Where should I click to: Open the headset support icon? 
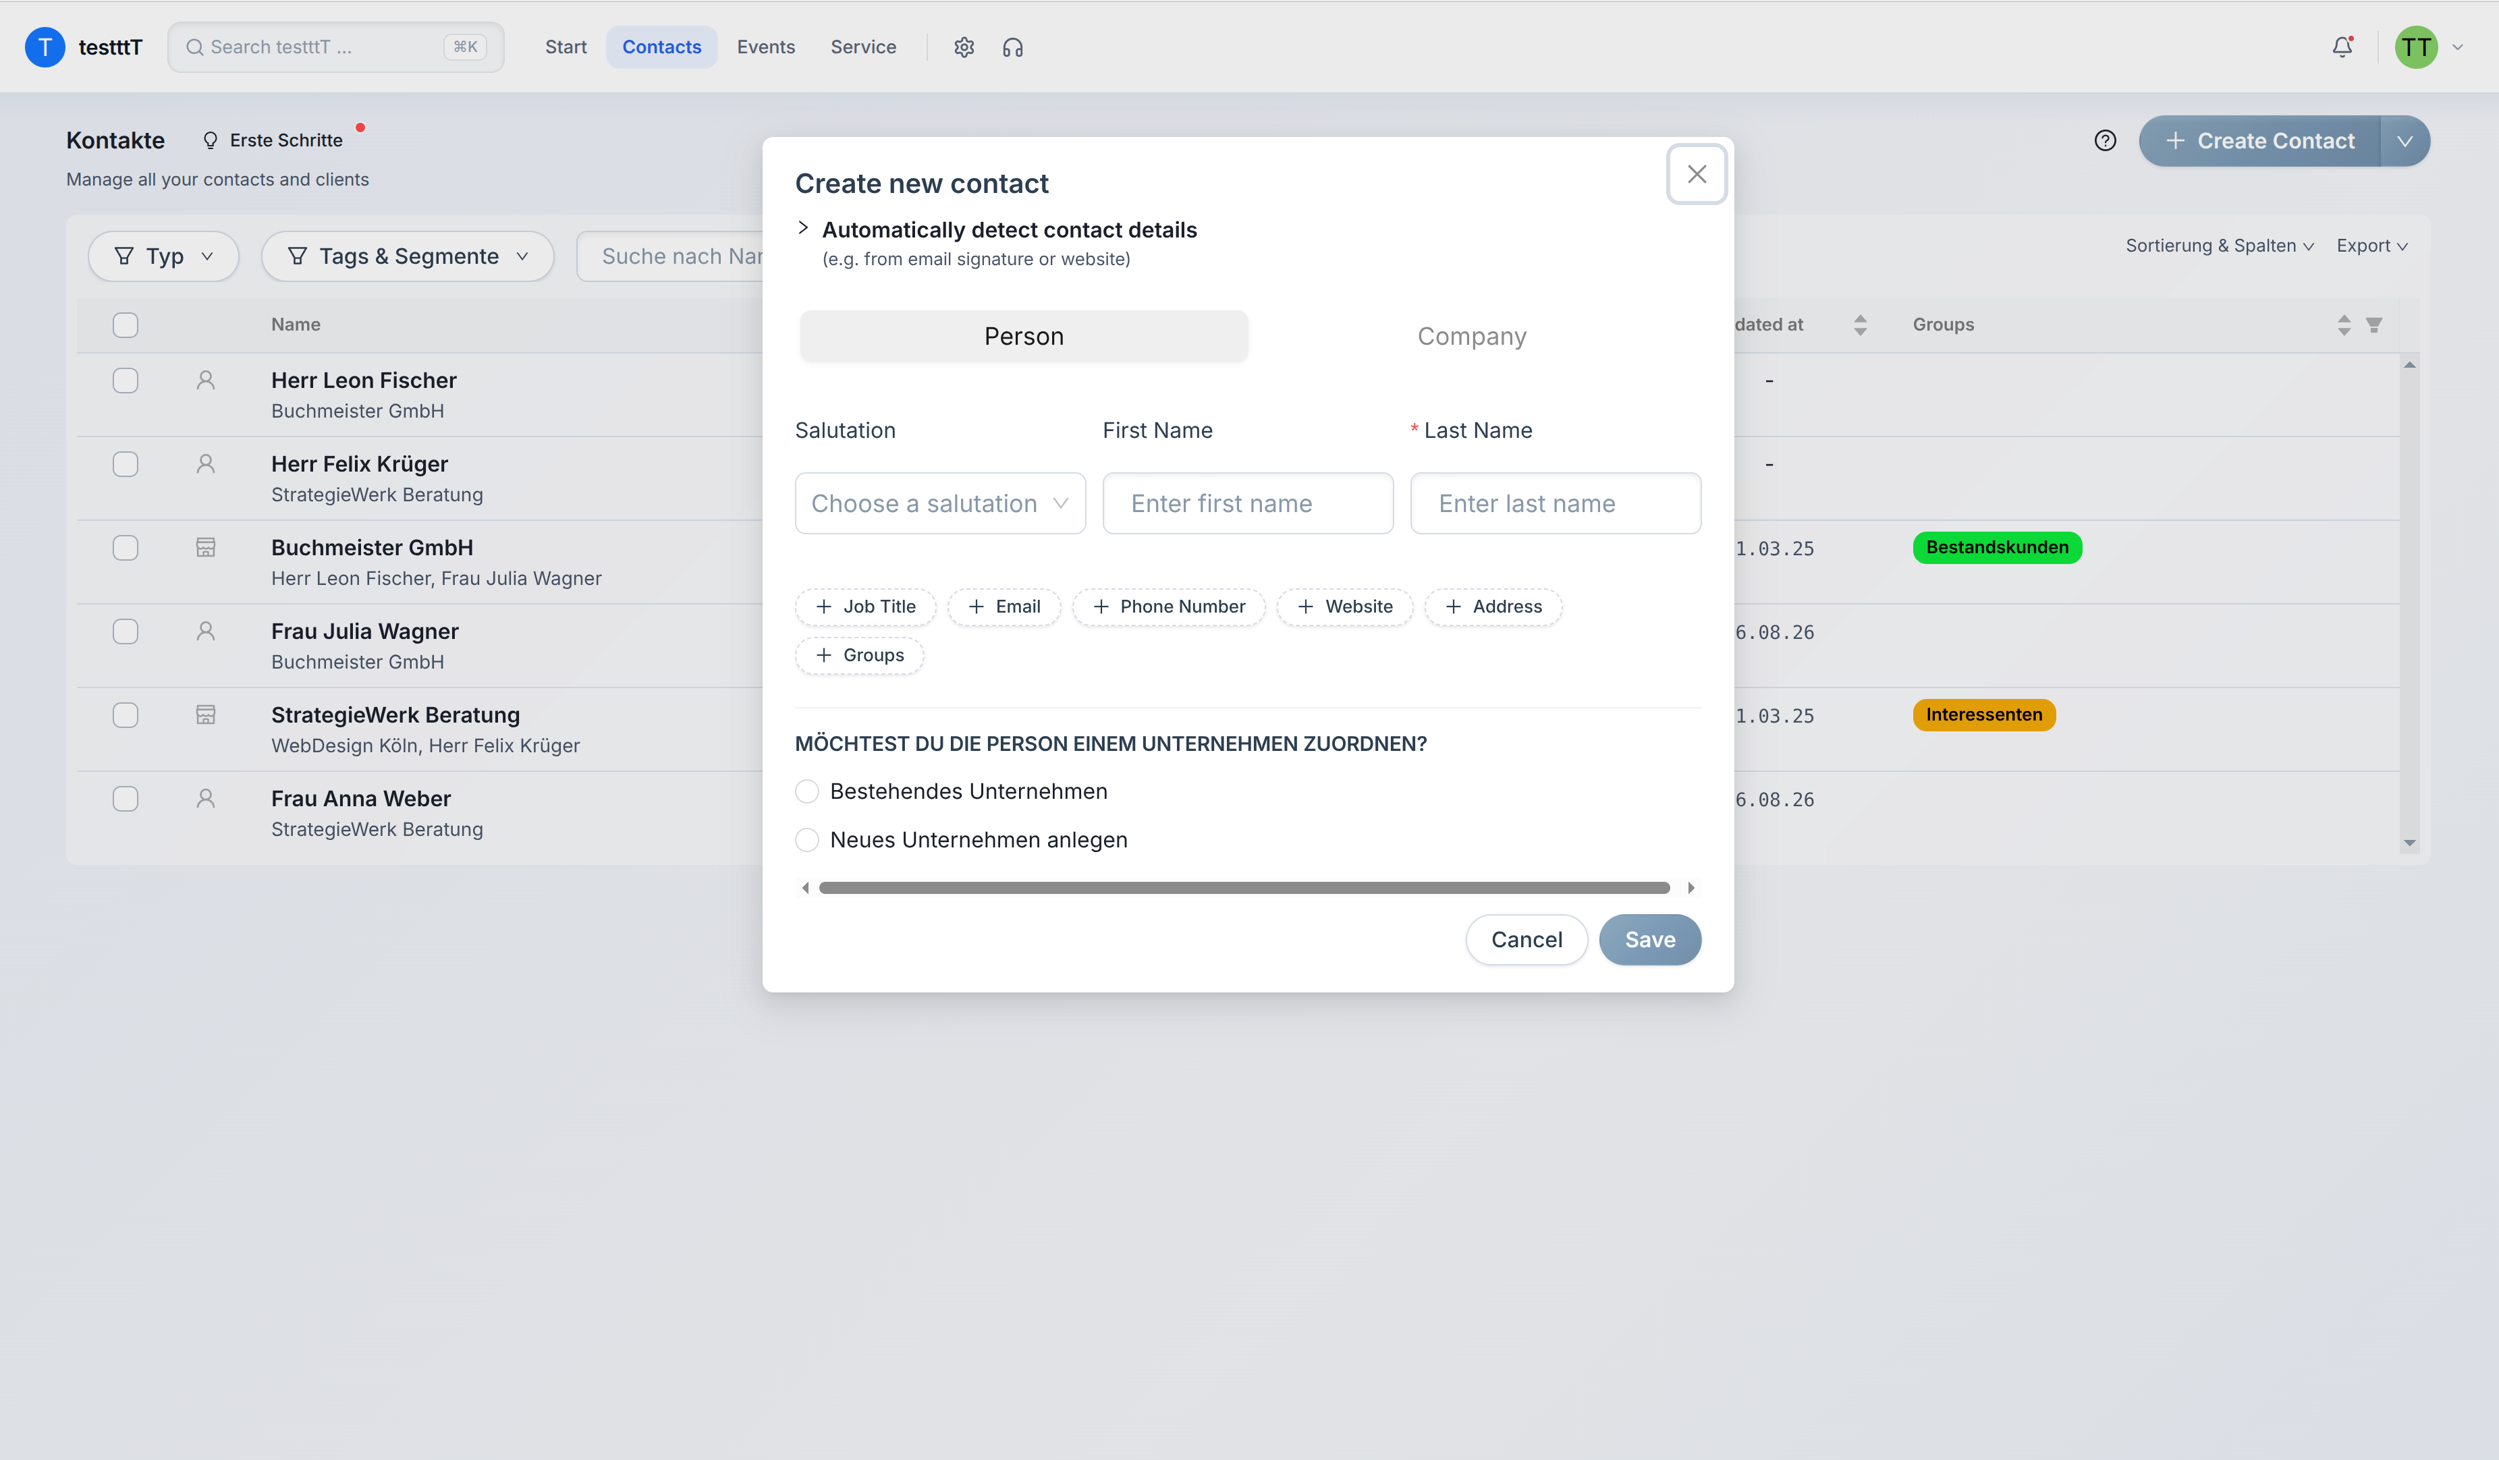(x=1012, y=47)
